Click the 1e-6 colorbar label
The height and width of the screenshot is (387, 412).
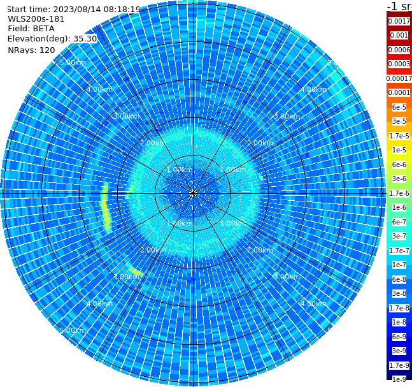[x=399, y=207]
